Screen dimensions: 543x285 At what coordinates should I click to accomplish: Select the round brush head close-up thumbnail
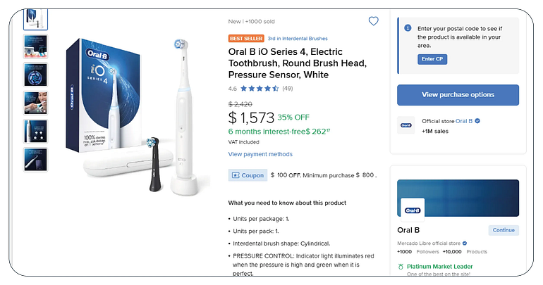[x=36, y=75]
